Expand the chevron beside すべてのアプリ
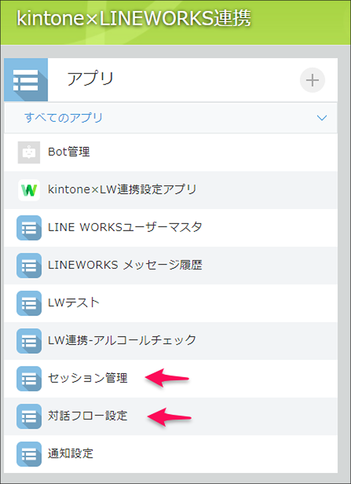Screen dimensions: 351x484 [322, 118]
